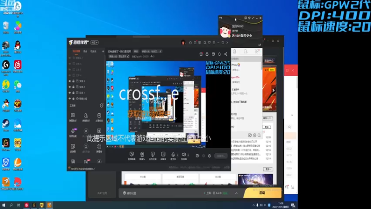Click the start streaming button

pyautogui.click(x=221, y=156)
